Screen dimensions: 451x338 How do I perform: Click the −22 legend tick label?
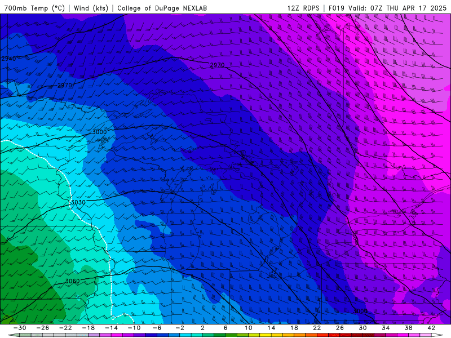(65, 328)
